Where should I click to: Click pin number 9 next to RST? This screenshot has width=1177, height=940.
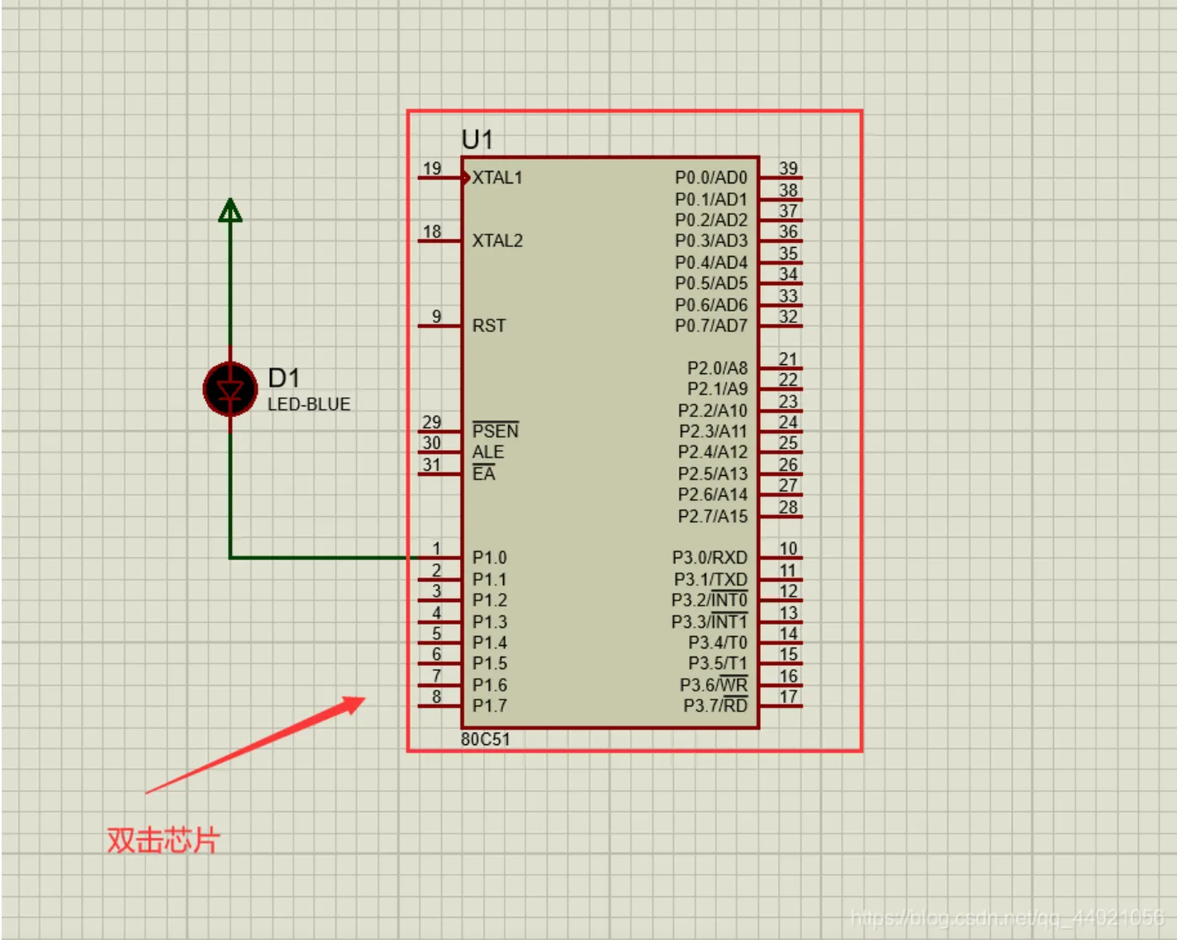pos(436,316)
